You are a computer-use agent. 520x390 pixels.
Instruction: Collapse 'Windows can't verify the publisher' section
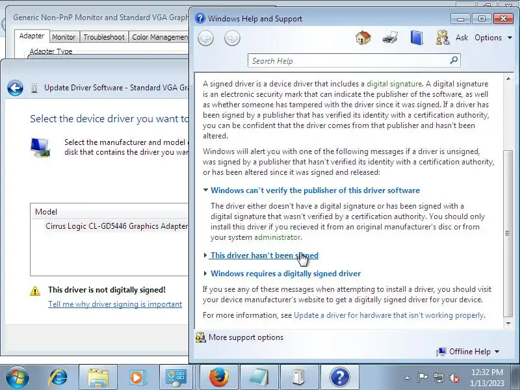pyautogui.click(x=315, y=190)
